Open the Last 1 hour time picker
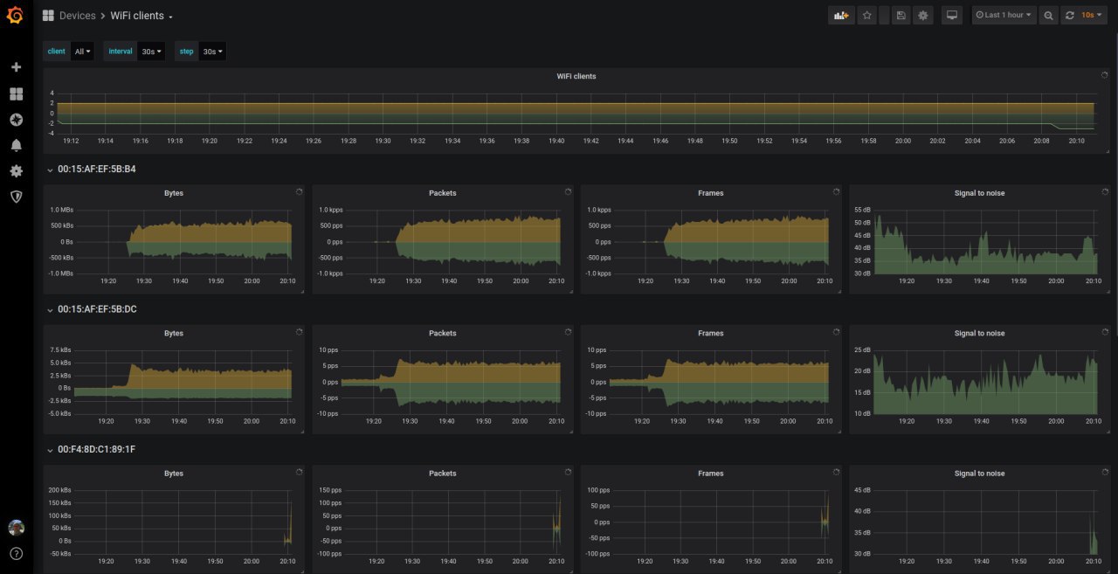This screenshot has height=574, width=1118. tap(1004, 15)
